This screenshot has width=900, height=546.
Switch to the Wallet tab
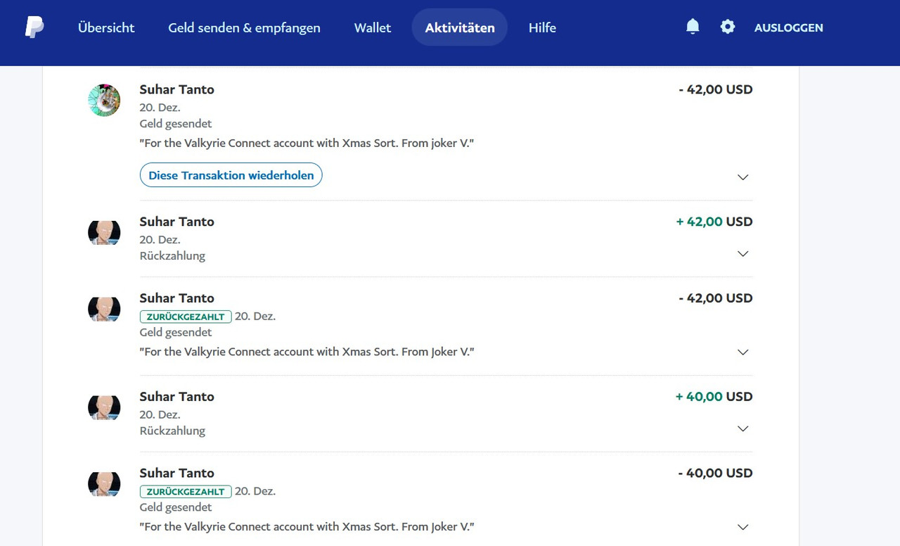point(373,28)
